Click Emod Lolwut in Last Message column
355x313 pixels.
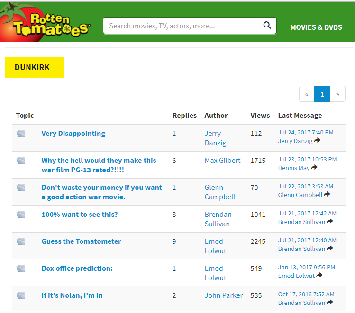click(296, 276)
